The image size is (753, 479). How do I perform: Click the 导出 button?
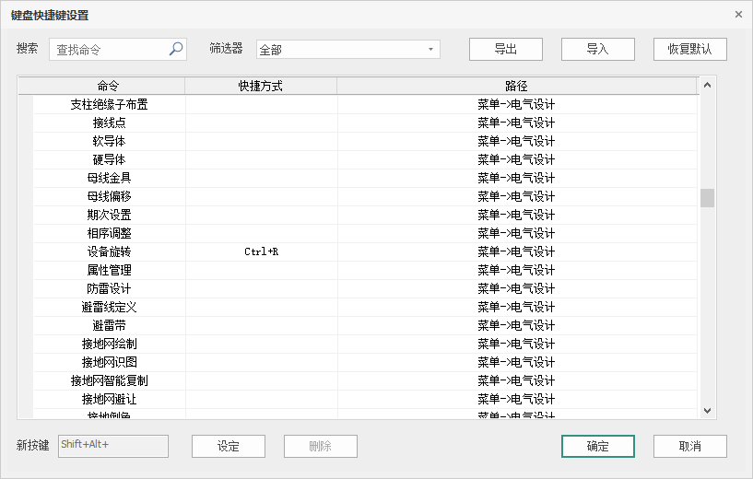506,50
